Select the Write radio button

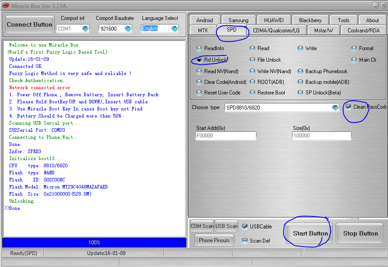click(x=300, y=48)
